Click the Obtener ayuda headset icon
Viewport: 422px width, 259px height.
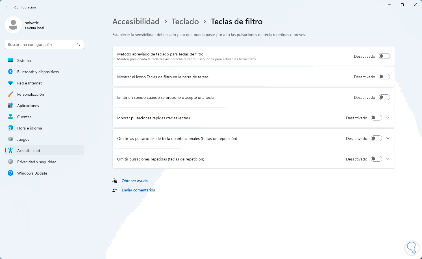115,181
